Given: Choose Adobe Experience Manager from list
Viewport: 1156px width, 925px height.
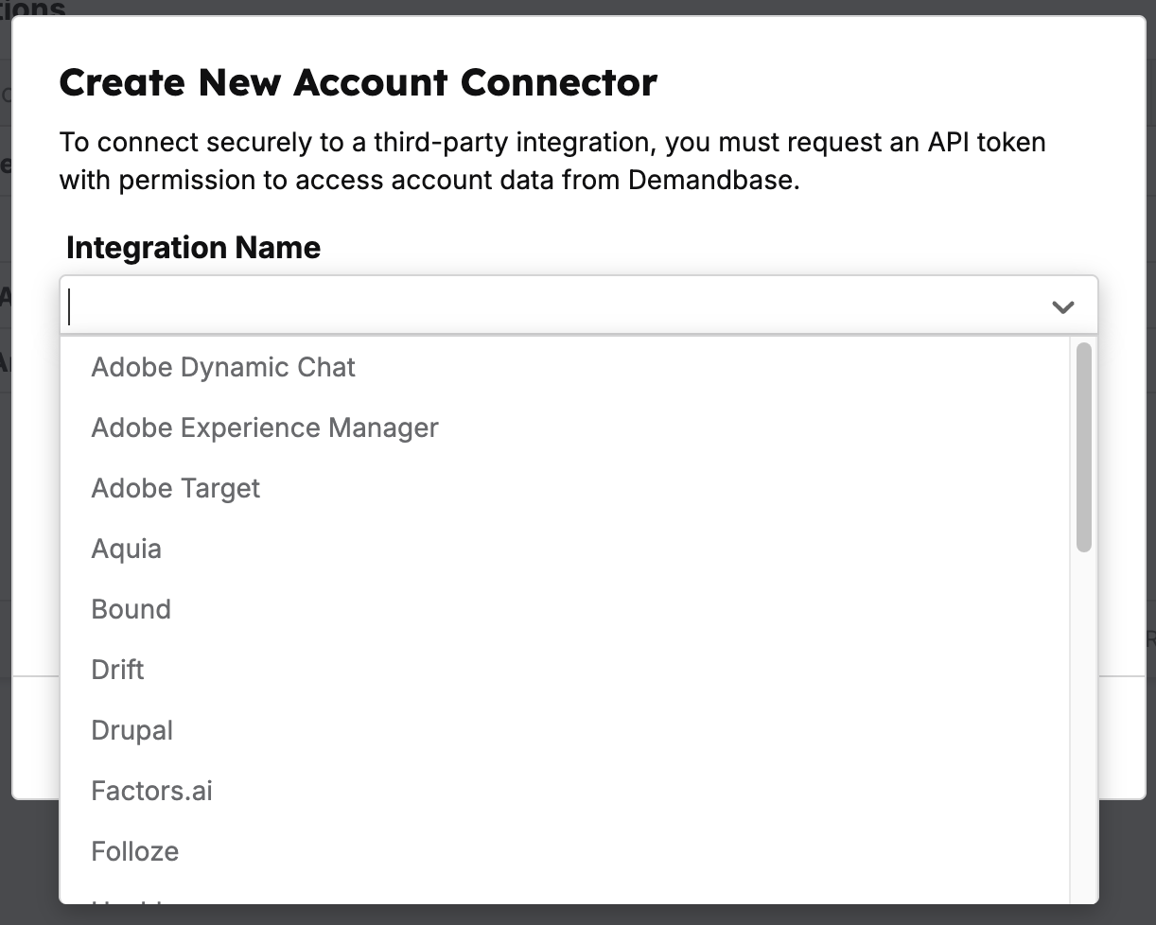Looking at the screenshot, I should pos(566,428).
